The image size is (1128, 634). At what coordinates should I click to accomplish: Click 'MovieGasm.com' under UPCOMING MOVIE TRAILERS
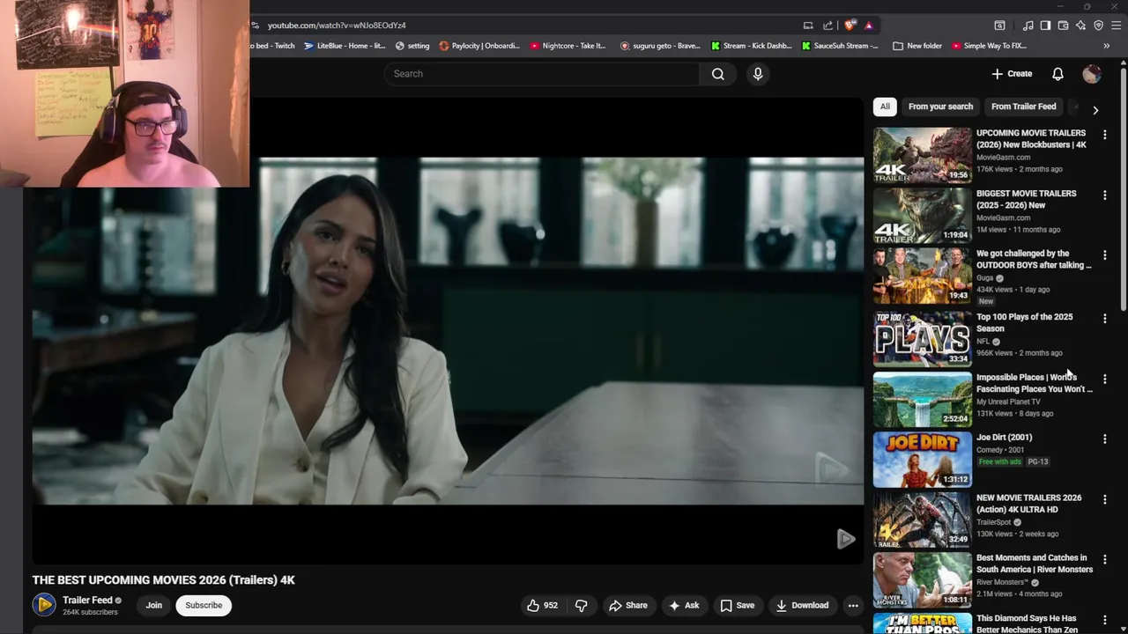pos(1003,158)
